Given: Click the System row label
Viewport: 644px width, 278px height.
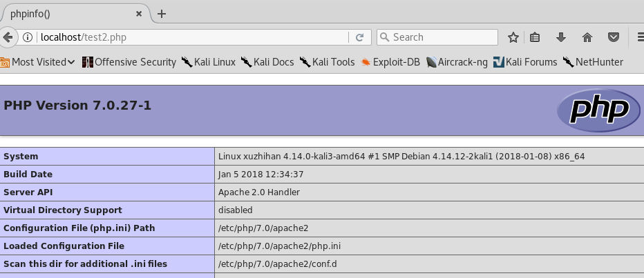Looking at the screenshot, I should (21, 156).
